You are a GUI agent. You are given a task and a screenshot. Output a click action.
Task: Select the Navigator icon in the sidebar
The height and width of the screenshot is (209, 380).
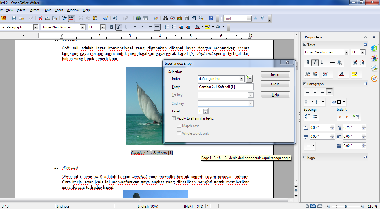[x=374, y=78]
